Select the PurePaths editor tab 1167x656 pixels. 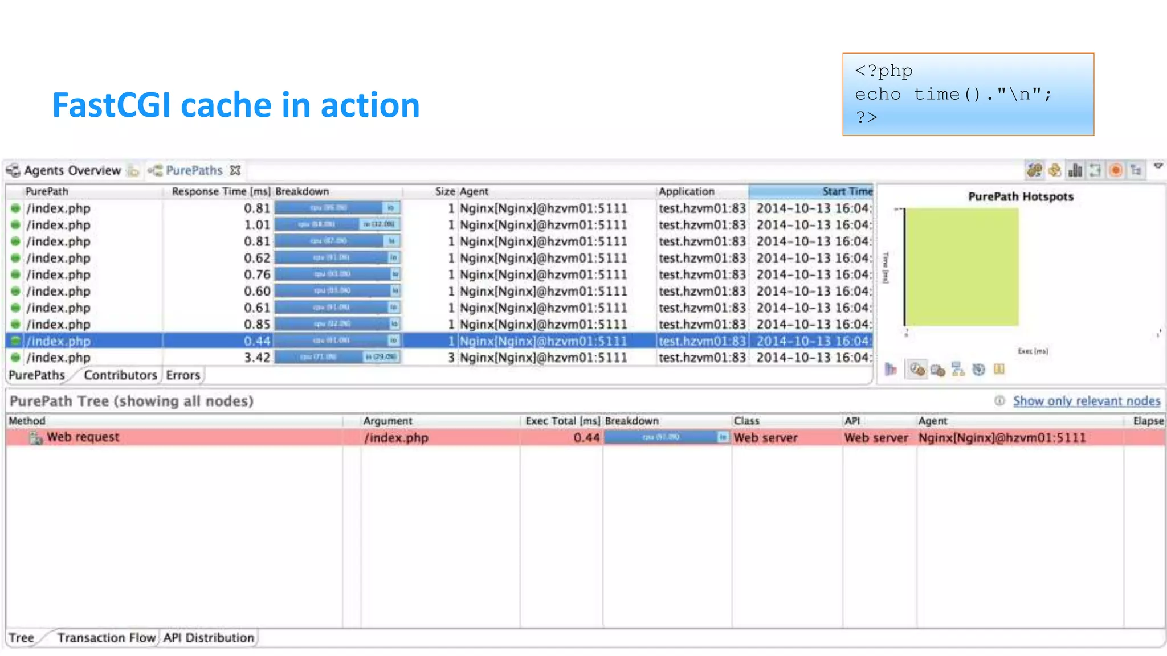tap(194, 170)
